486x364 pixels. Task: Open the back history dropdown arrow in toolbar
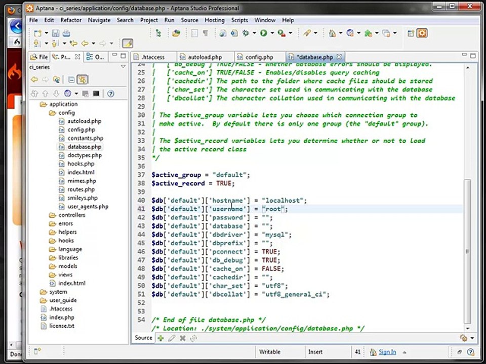click(x=93, y=43)
